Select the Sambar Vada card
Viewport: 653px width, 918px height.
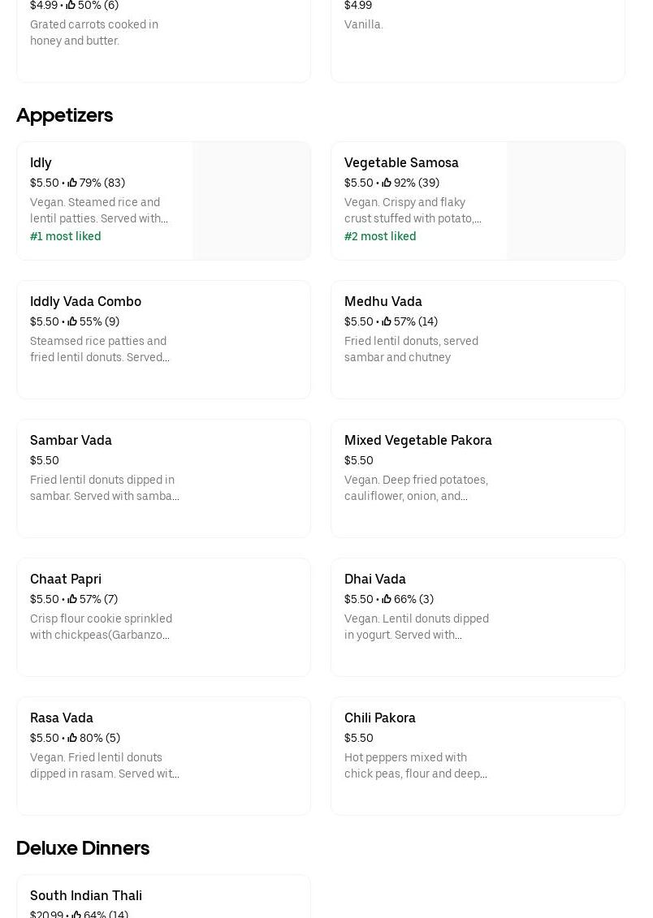163,478
